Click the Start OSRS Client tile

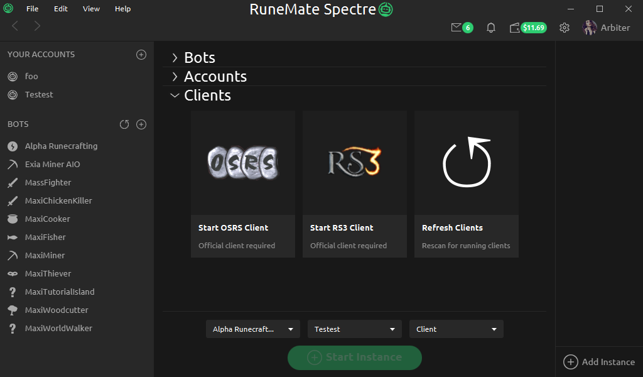point(243,183)
